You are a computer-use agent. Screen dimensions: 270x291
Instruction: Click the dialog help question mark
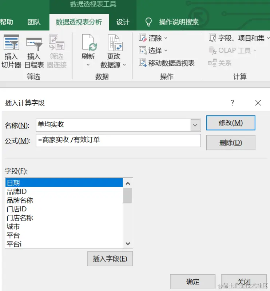(232, 103)
